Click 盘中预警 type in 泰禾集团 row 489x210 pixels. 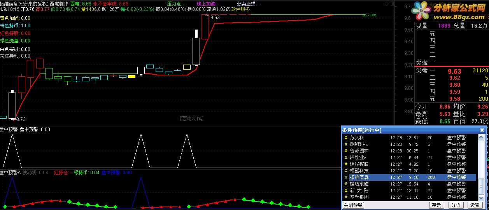click(x=456, y=197)
